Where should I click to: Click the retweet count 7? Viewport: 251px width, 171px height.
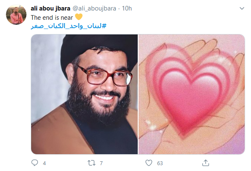pos(101,163)
